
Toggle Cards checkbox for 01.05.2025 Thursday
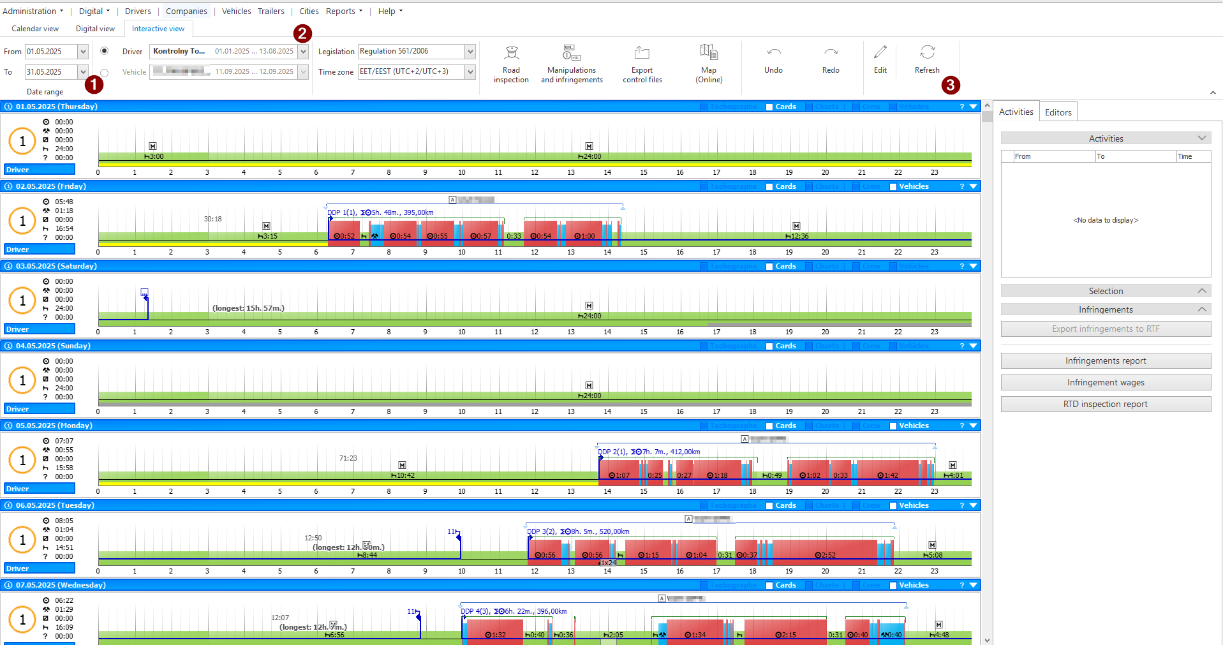(769, 107)
